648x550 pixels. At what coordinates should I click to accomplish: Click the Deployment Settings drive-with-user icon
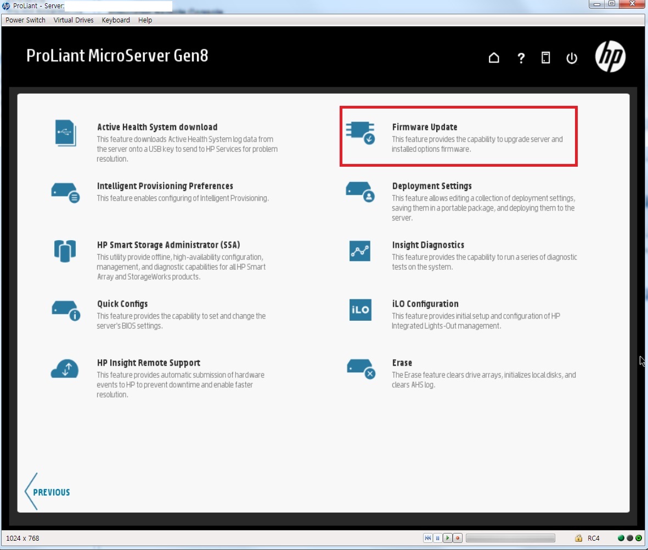click(x=360, y=191)
